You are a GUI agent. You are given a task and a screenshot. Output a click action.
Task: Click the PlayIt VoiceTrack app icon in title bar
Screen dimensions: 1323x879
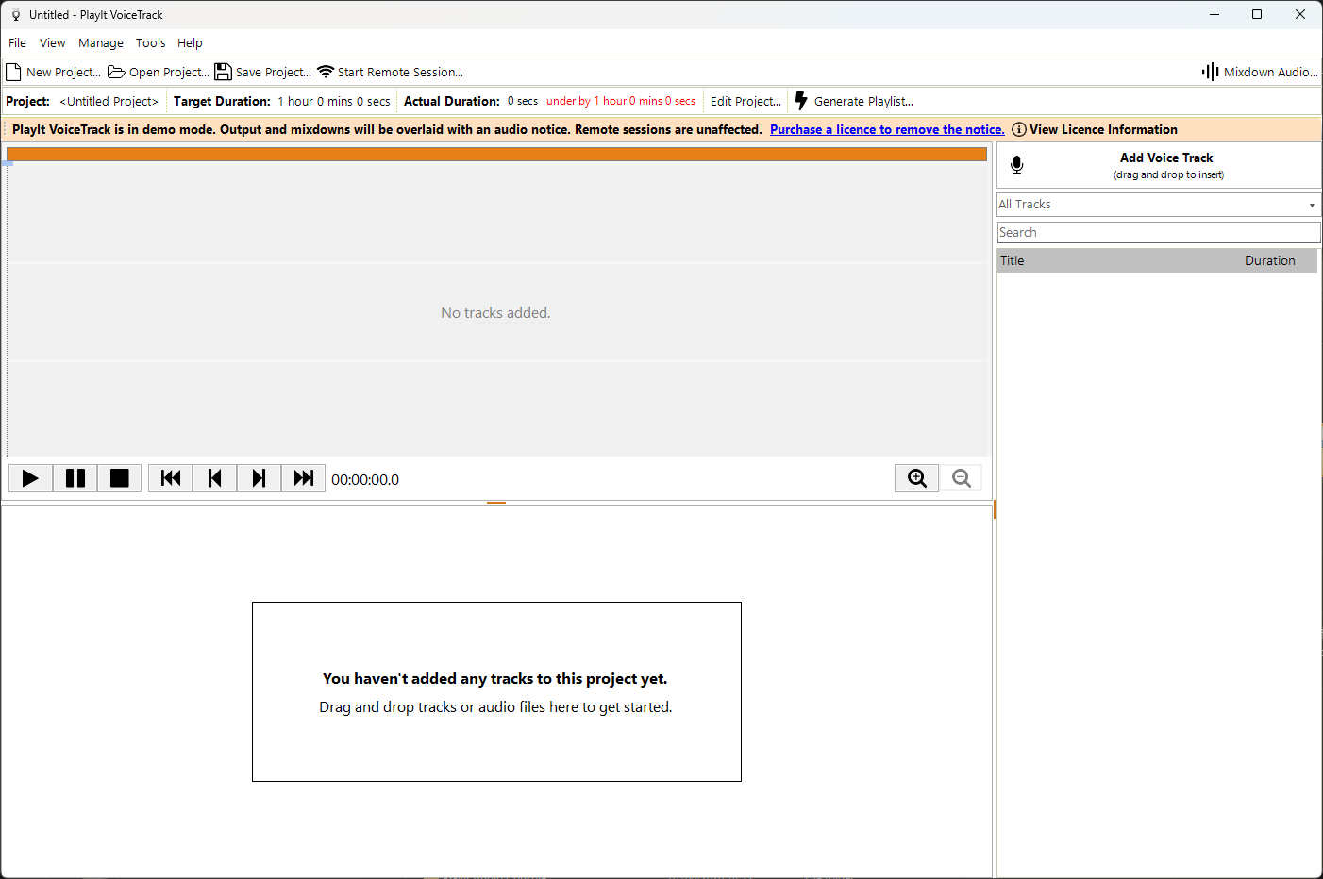16,14
